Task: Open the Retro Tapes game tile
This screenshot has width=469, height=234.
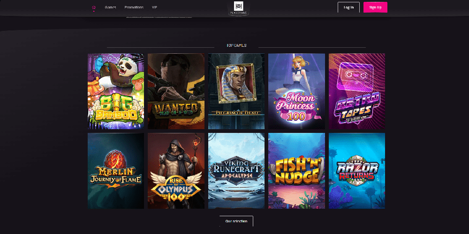Action: (x=357, y=91)
